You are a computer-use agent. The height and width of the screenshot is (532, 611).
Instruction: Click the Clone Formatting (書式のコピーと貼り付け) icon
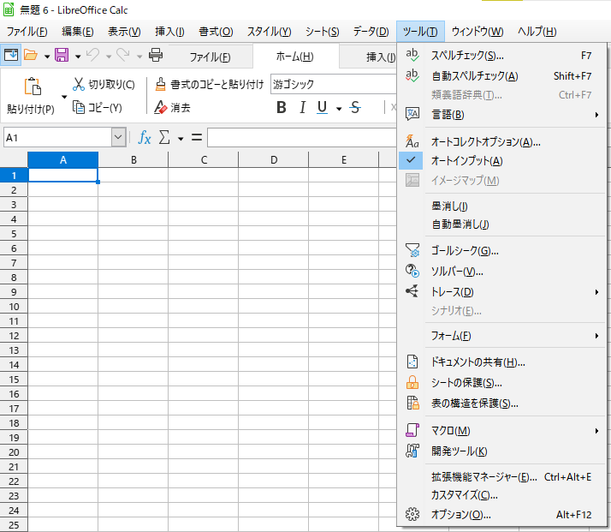click(x=160, y=84)
